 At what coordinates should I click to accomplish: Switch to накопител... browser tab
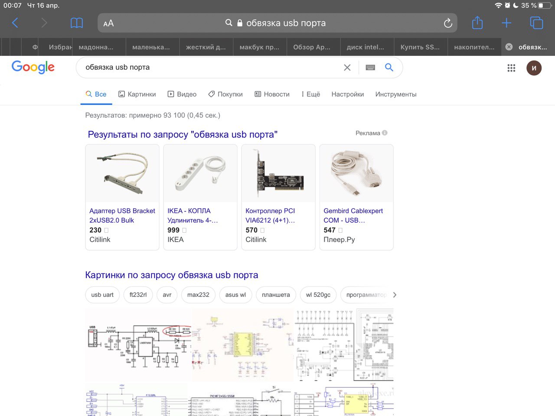tap(474, 47)
